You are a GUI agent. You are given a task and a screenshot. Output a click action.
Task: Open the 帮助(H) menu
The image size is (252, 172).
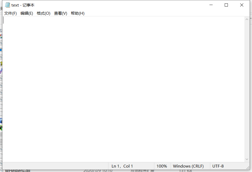[x=78, y=13]
